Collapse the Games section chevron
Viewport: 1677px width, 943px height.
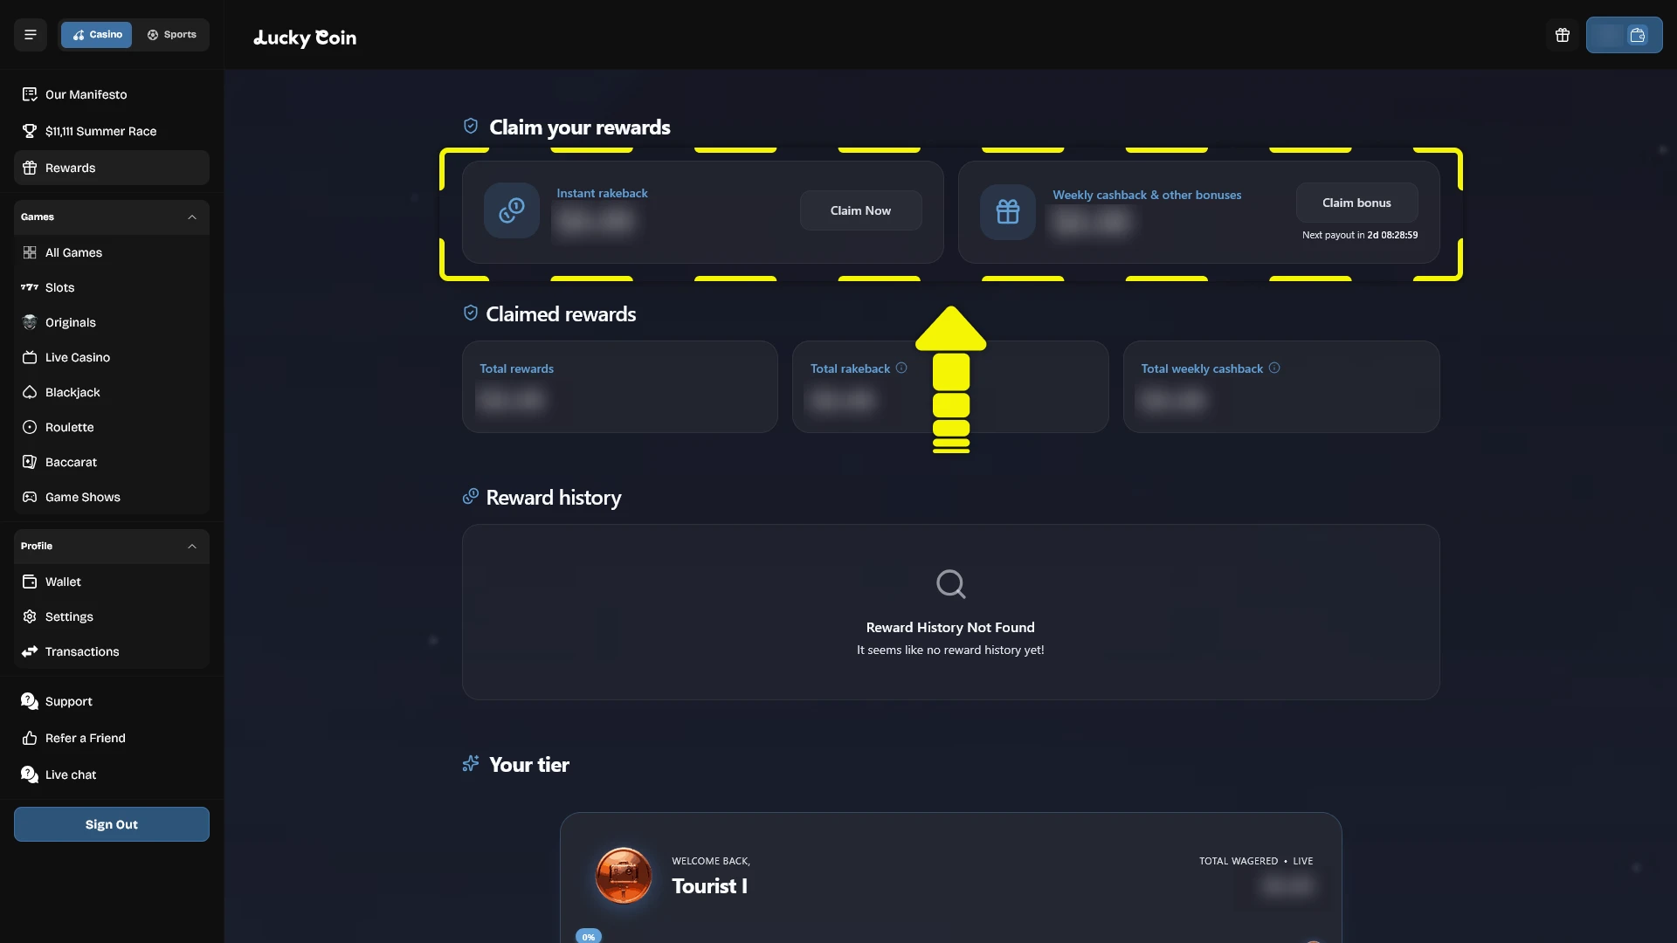(192, 217)
